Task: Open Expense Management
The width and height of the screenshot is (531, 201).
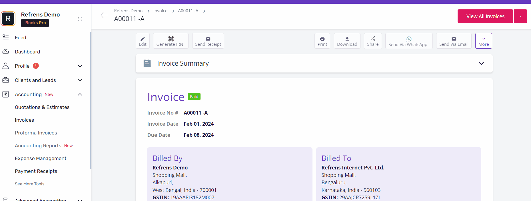Action: pyautogui.click(x=41, y=158)
